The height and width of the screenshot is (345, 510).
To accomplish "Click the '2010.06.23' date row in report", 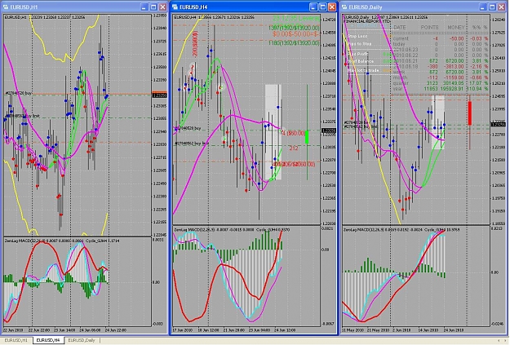I will tap(406, 50).
